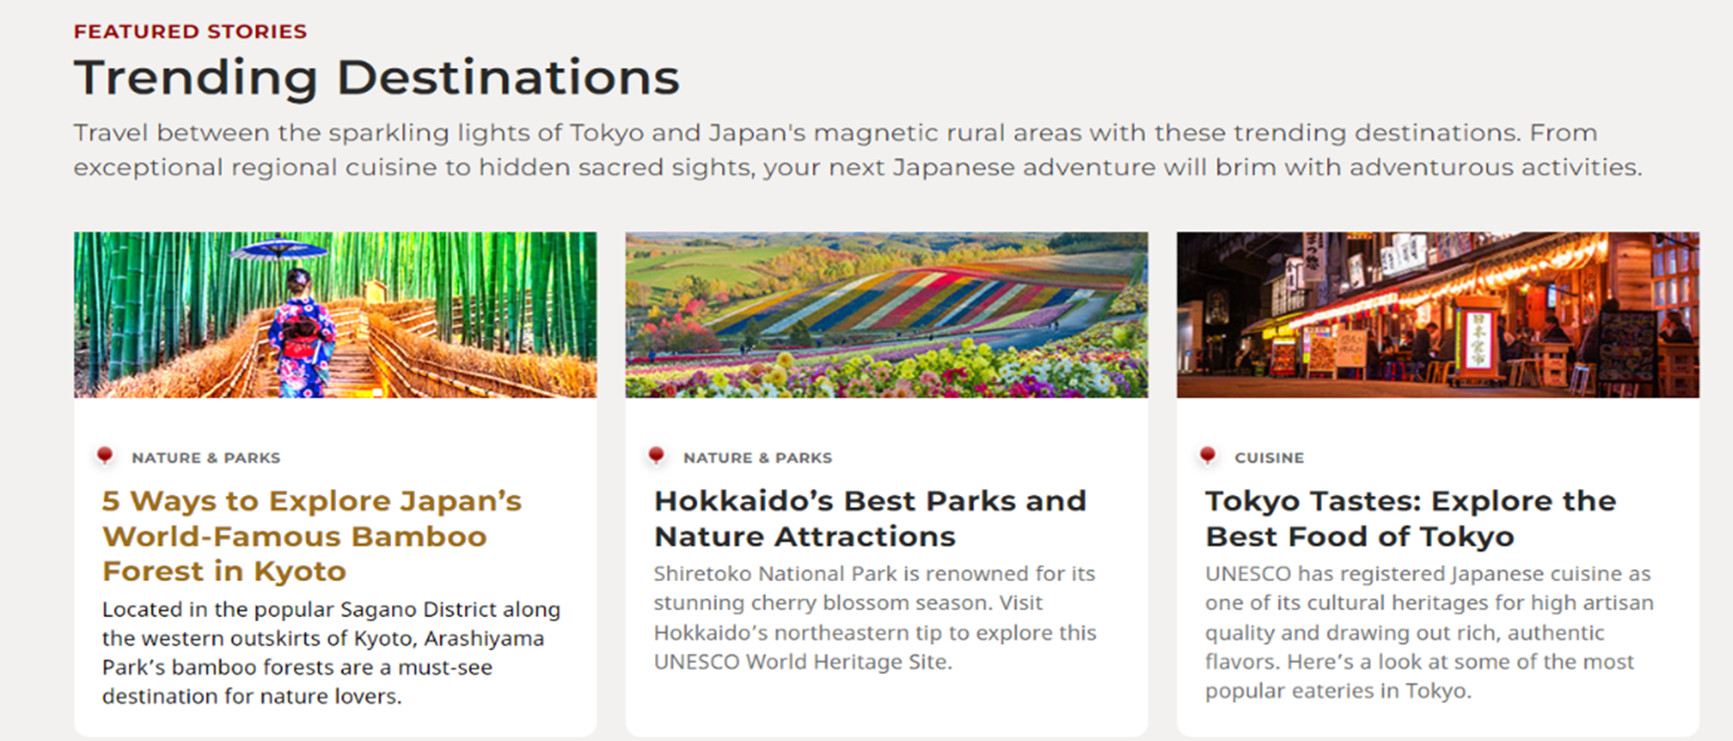Open Nature & Parks category on Hokkaido card

757,458
